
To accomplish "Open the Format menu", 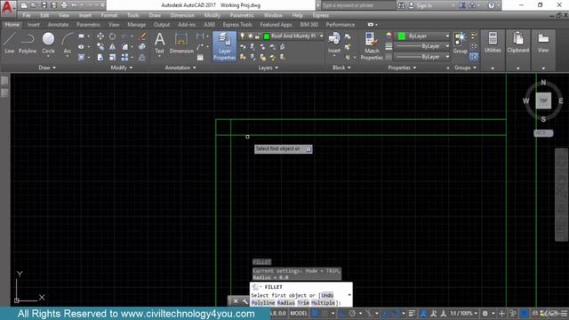I will (108, 16).
